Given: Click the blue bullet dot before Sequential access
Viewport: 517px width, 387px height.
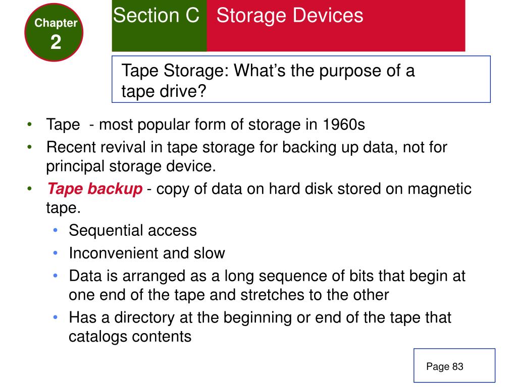Looking at the screenshot, I should coord(56,230).
